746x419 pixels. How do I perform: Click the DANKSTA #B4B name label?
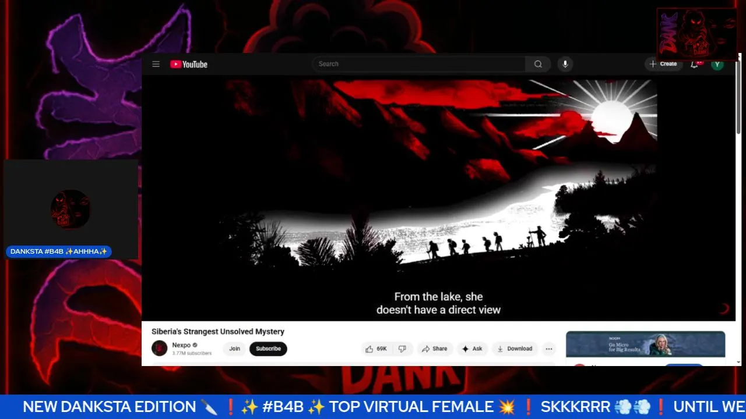59,251
